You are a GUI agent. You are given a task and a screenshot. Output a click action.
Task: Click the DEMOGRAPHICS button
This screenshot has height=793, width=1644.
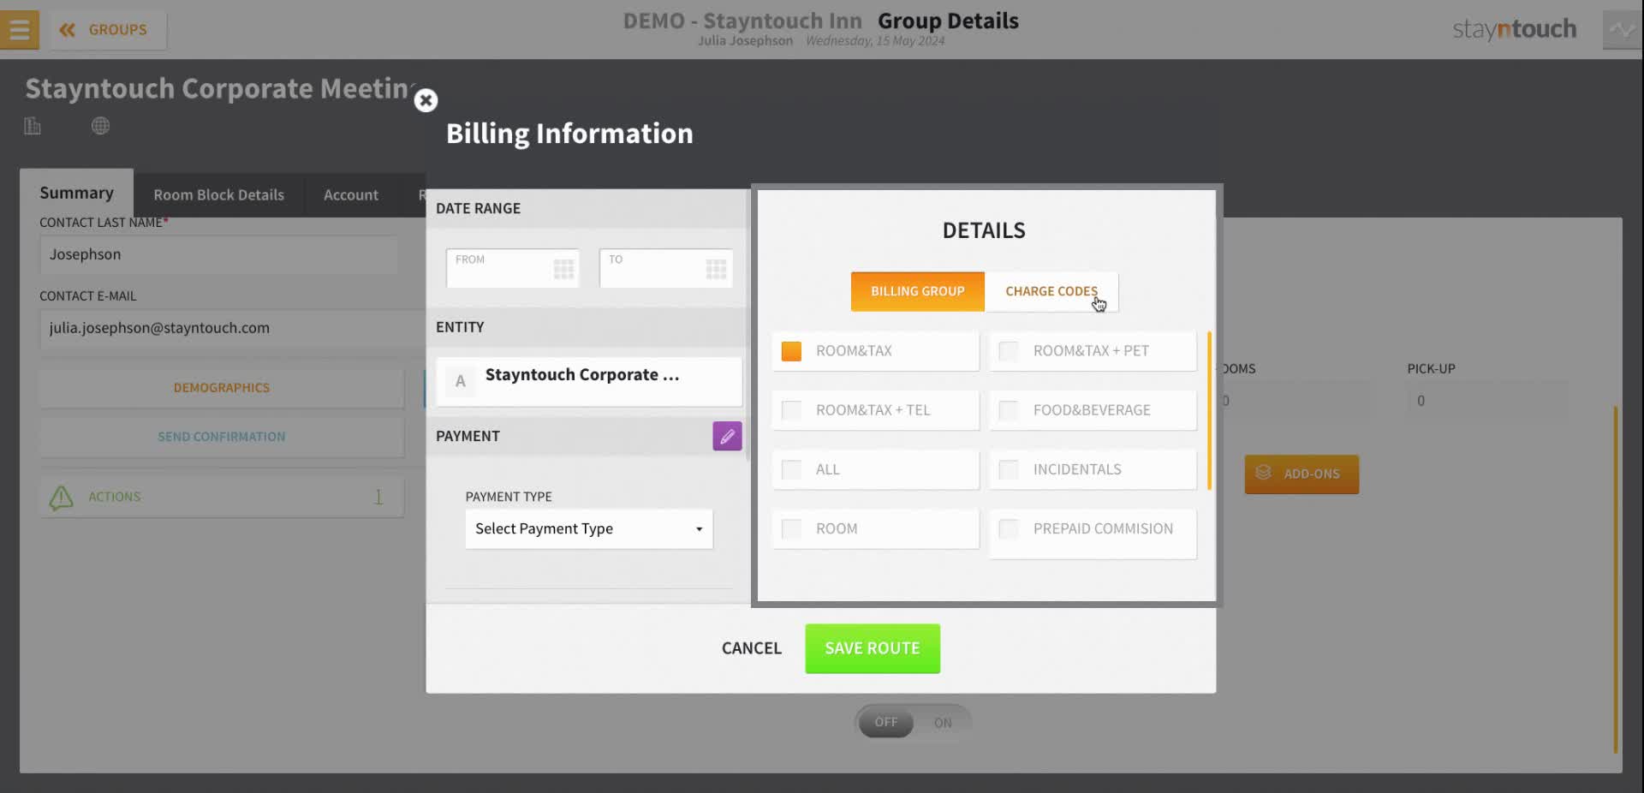click(x=222, y=388)
